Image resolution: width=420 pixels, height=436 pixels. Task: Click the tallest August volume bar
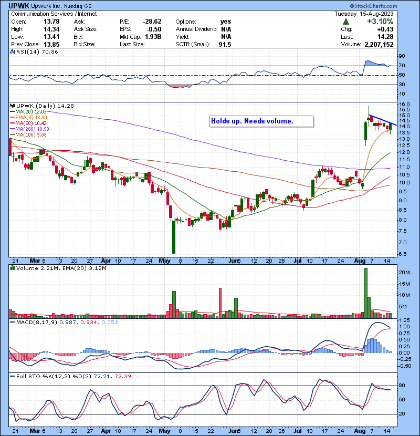(x=366, y=293)
